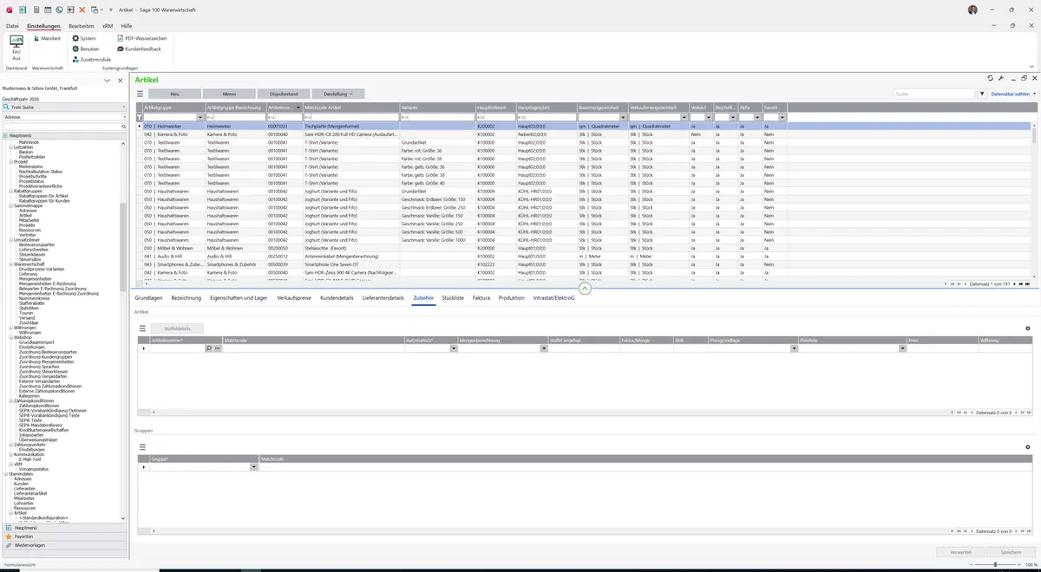
Task: Click the magnifier icon in navigation search field
Action: [124, 127]
